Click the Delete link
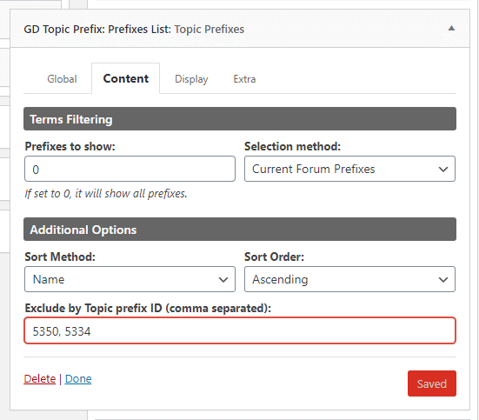The image size is (479, 420). [x=40, y=379]
